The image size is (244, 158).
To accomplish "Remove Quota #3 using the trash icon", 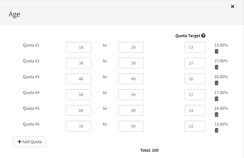I will pyautogui.click(x=216, y=83).
